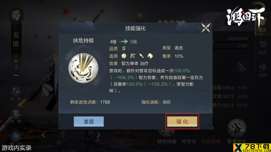Select the 可学习 learnable skill slot
Viewport: 271px width, 152px height.
pos(189,136)
